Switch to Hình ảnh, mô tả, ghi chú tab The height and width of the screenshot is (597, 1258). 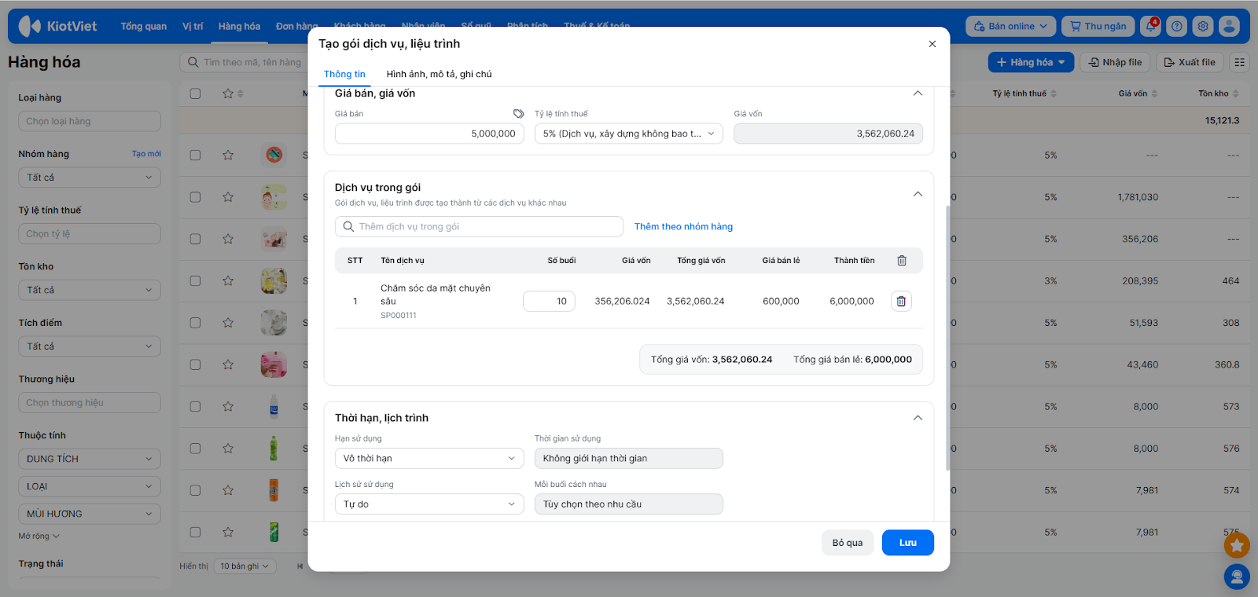pyautogui.click(x=439, y=74)
